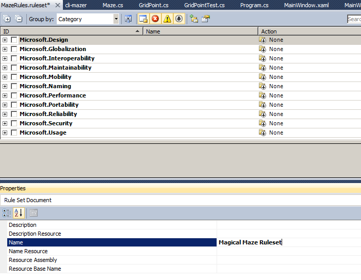Screen dimensions: 361x280
Task: Click action icon for Microsoft.Naming row
Action: point(262,86)
